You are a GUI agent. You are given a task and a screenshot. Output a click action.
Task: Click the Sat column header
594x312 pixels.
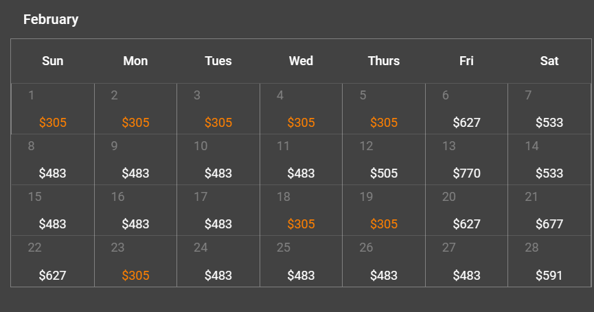549,61
